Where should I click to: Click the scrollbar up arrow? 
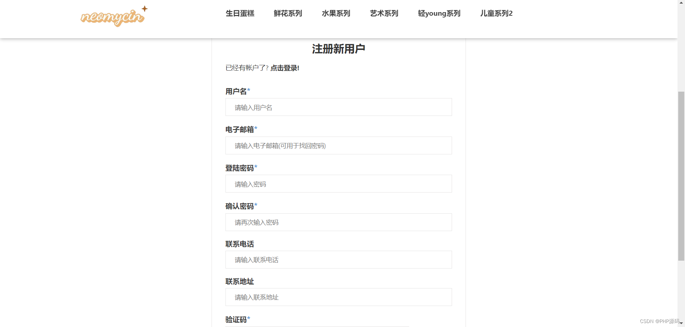[681, 3]
